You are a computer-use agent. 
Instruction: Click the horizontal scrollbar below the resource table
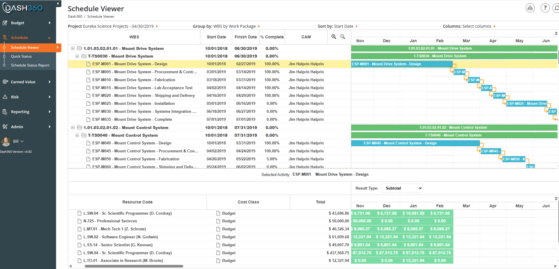pyautogui.click(x=134, y=266)
